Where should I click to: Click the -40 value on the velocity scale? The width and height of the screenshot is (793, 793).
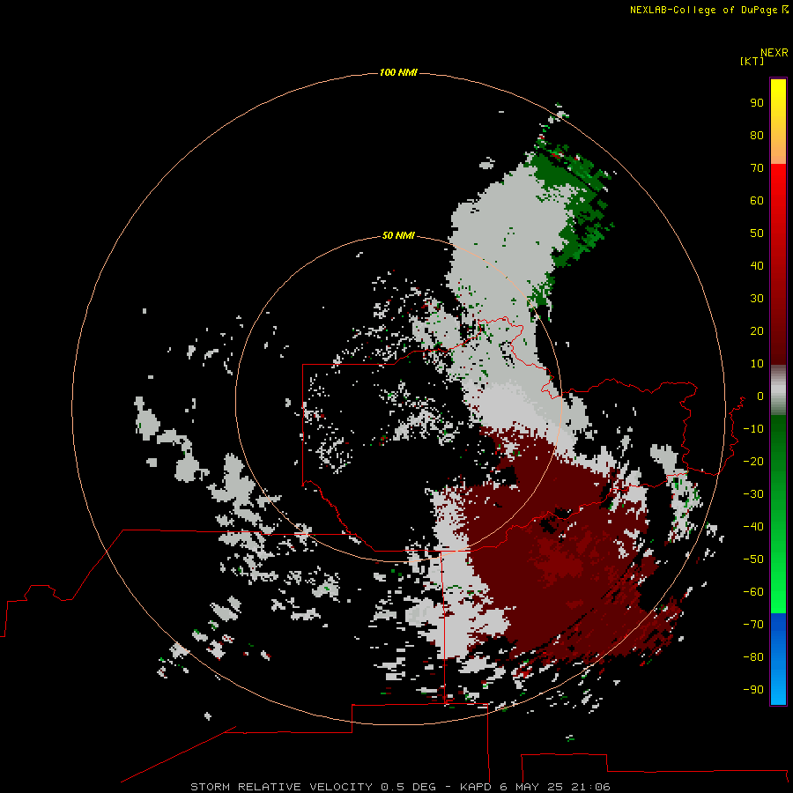click(753, 527)
